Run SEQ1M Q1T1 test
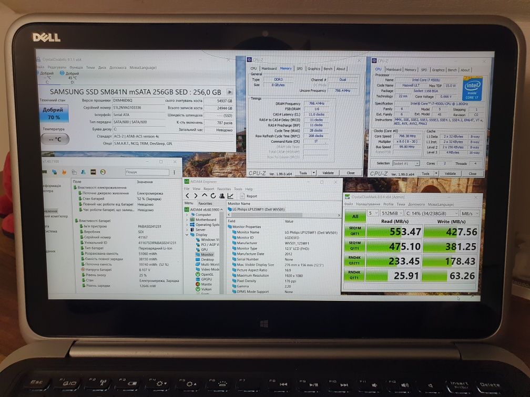 355,246
